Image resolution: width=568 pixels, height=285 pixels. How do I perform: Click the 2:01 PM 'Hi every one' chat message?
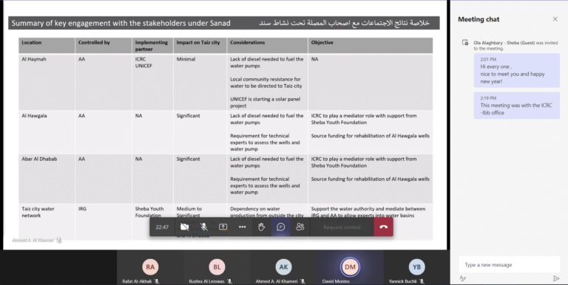point(516,71)
